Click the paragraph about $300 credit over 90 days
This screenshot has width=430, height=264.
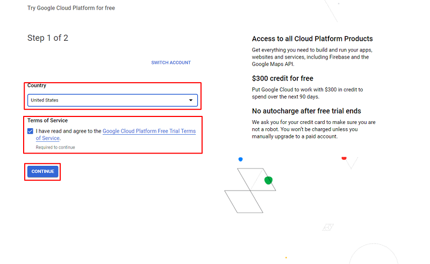click(x=307, y=93)
